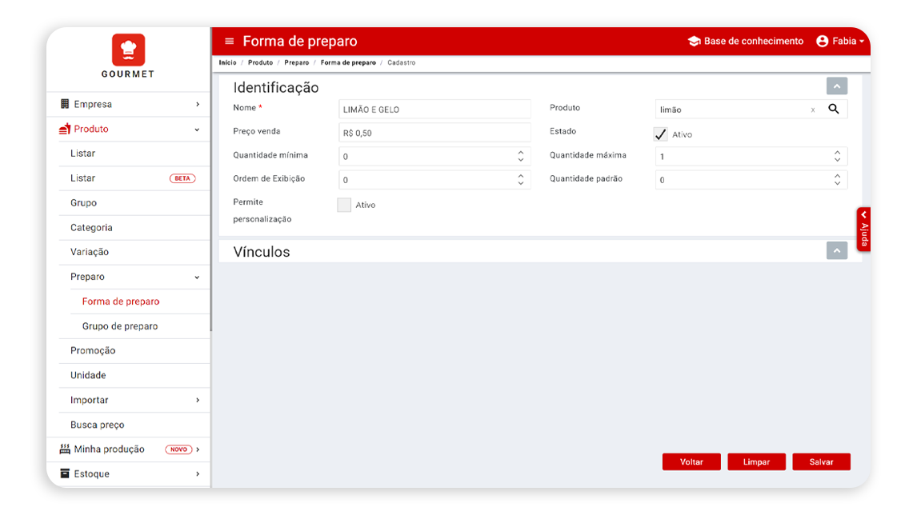Click the Base de conhecimento graduation cap icon

(695, 41)
